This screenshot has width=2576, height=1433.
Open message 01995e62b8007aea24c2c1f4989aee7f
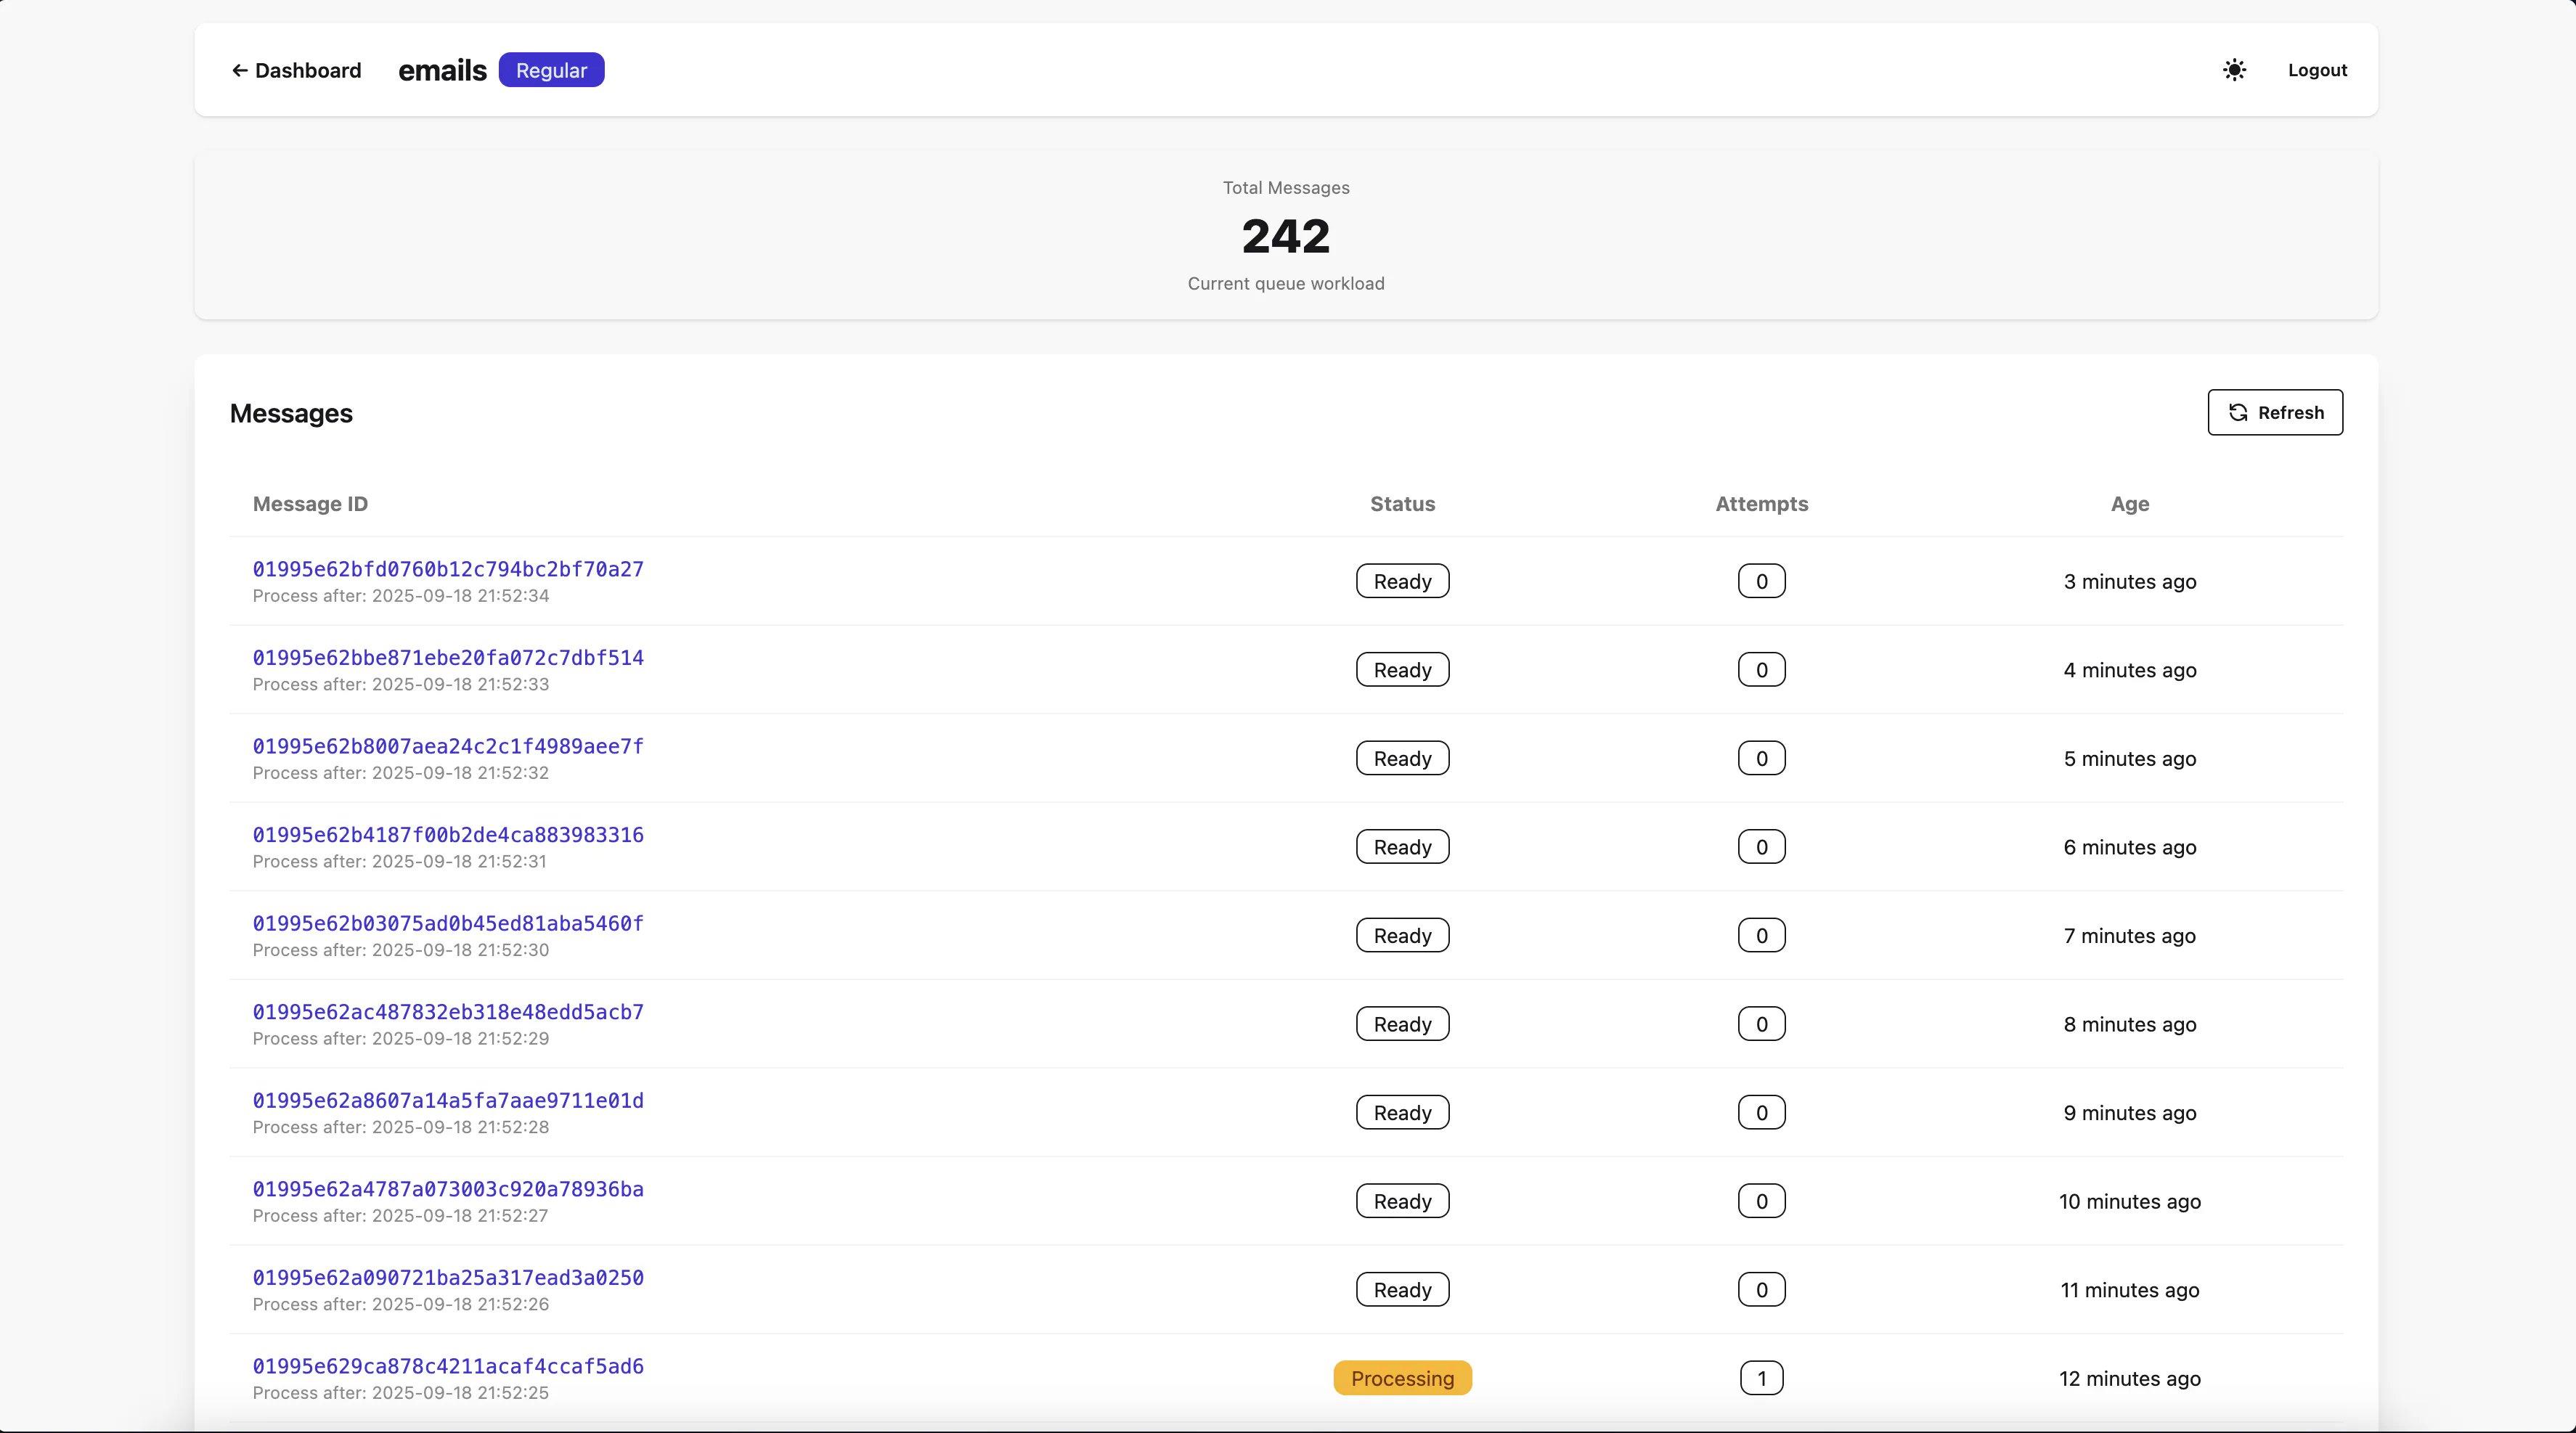point(447,746)
